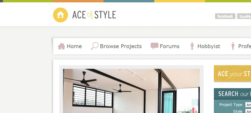Click the yellow house logo icon

pyautogui.click(x=60, y=15)
